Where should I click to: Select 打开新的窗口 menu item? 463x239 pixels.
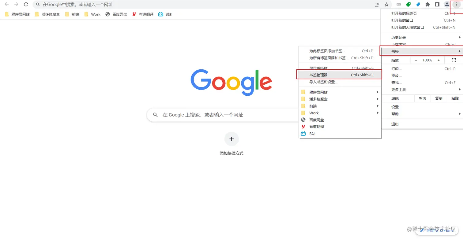tap(422, 20)
